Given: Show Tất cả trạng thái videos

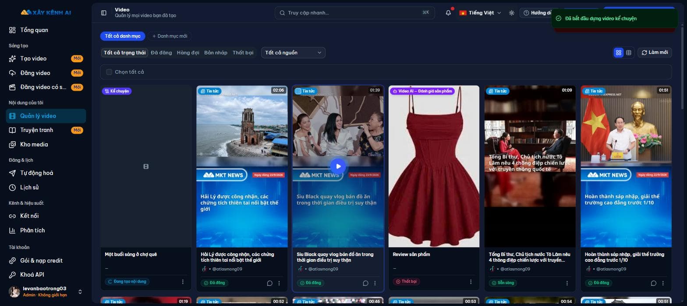Looking at the screenshot, I should coord(124,53).
